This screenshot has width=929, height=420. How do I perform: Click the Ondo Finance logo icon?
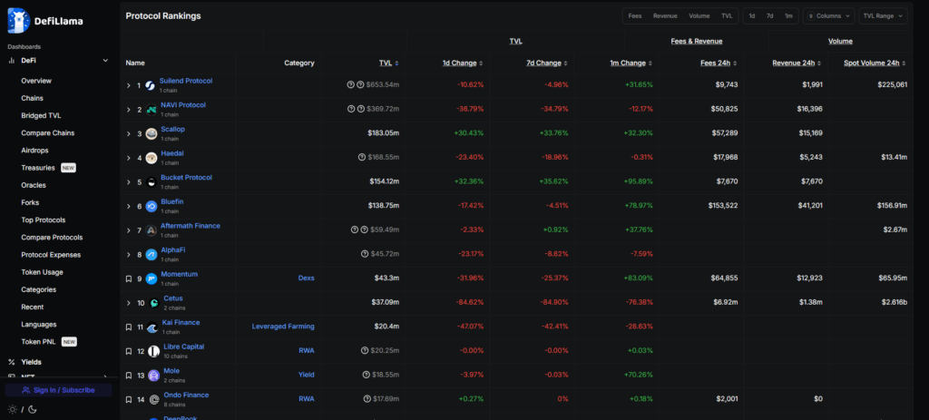(153, 400)
